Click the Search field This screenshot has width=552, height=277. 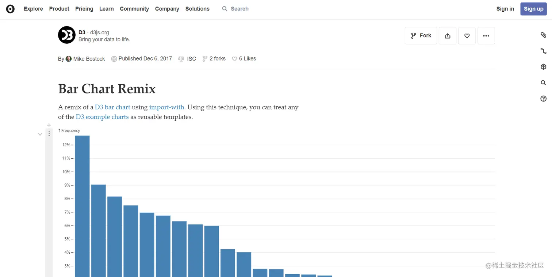click(239, 9)
